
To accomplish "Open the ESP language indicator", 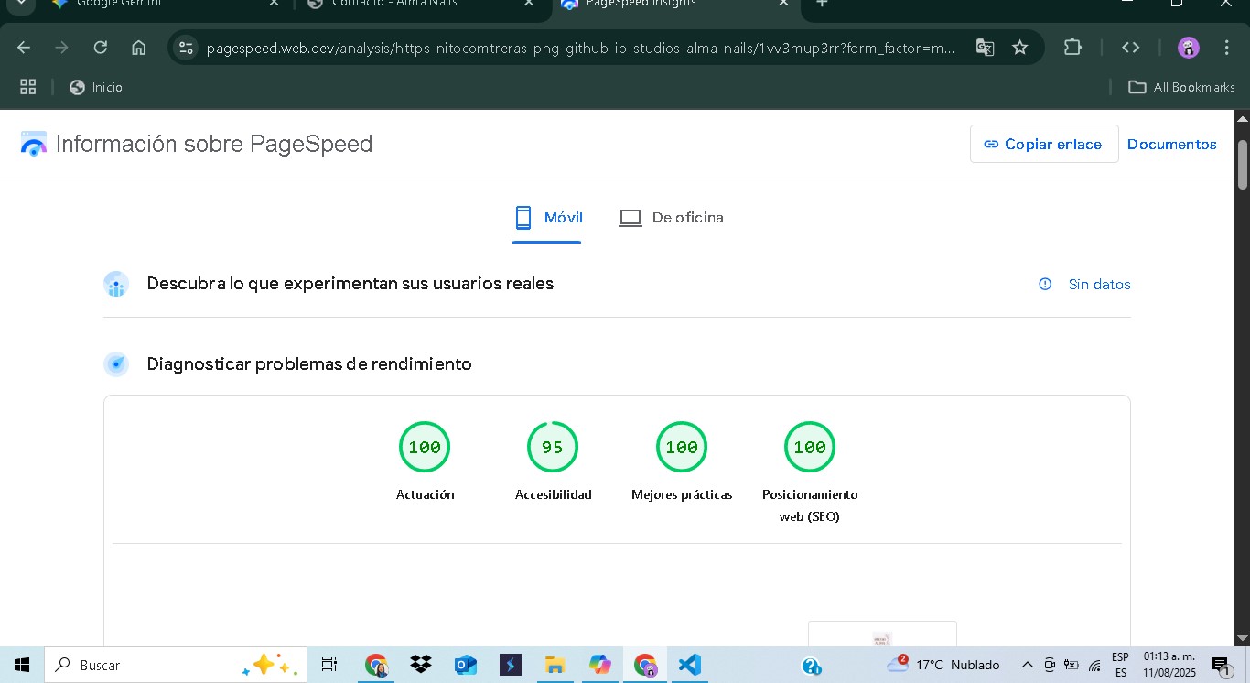I will pos(1120,665).
